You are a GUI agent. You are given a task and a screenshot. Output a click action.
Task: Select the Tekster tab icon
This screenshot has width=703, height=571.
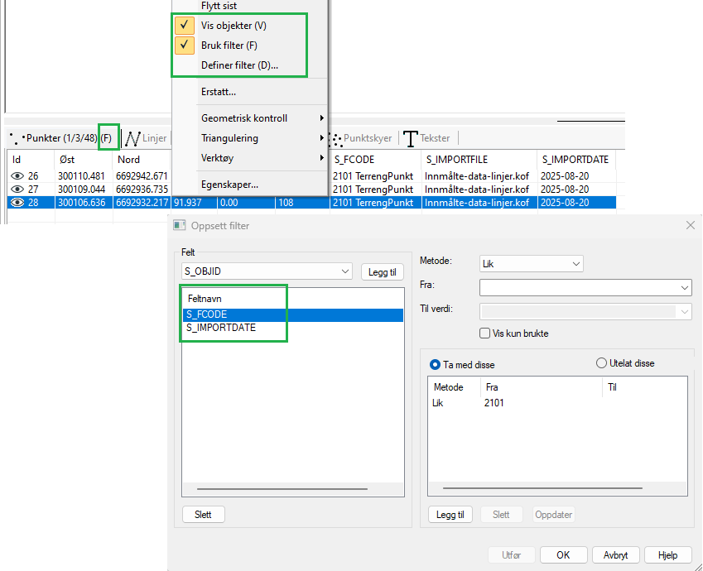tap(410, 138)
